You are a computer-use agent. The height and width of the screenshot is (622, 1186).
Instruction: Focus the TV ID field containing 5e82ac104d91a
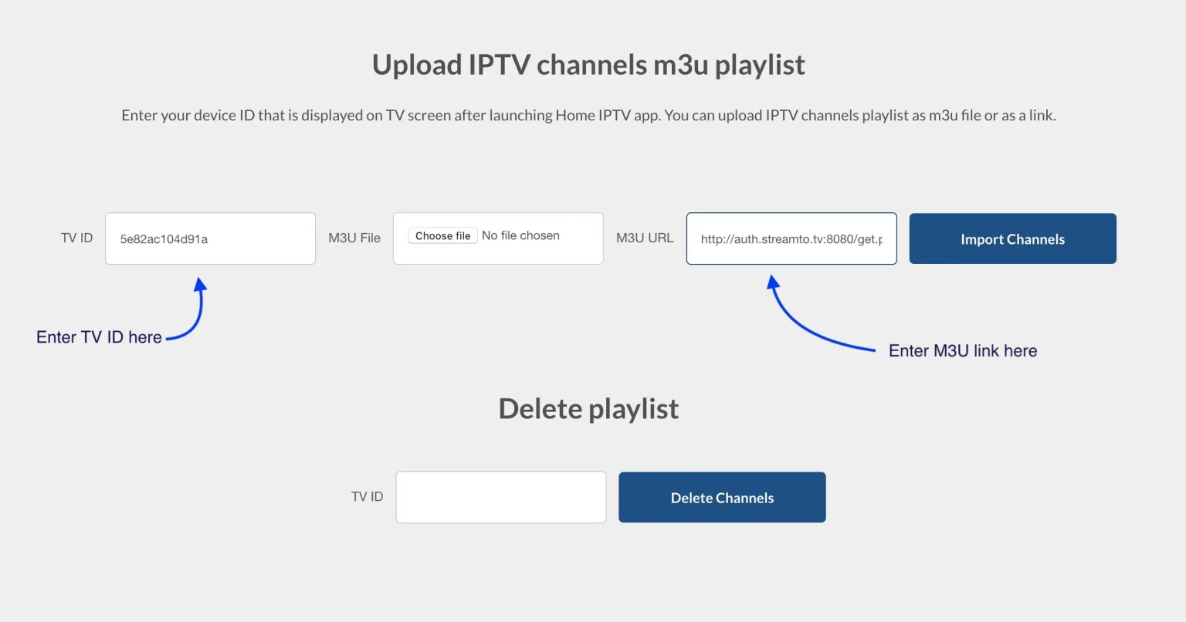point(210,238)
